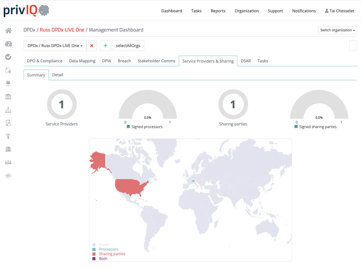
Task: Switch to the Tasks dashboard tab
Action: [x=263, y=61]
